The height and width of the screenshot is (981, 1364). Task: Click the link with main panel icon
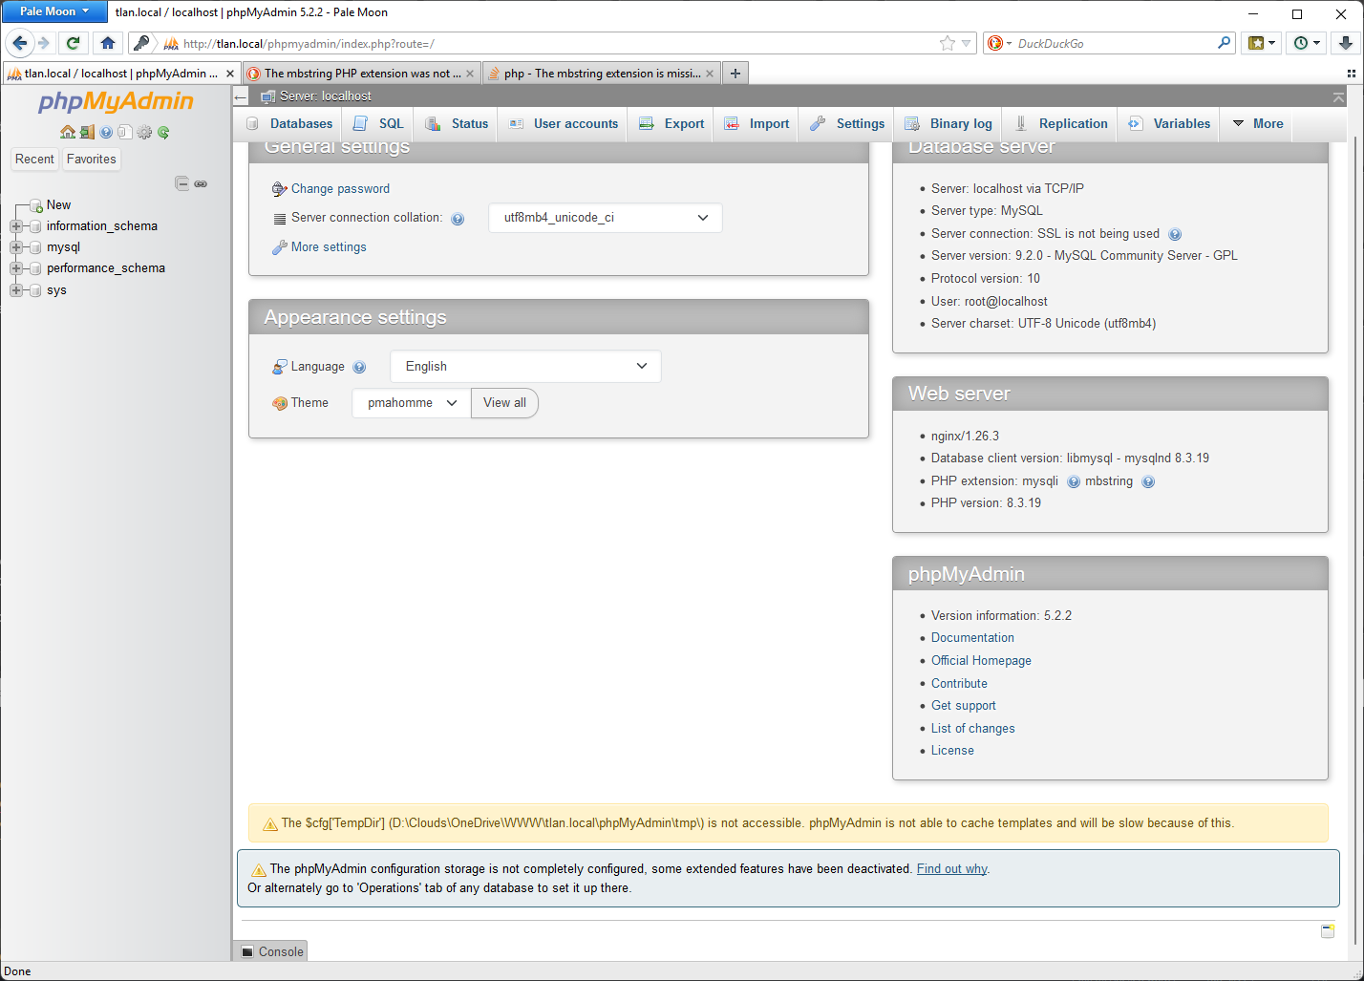201,183
